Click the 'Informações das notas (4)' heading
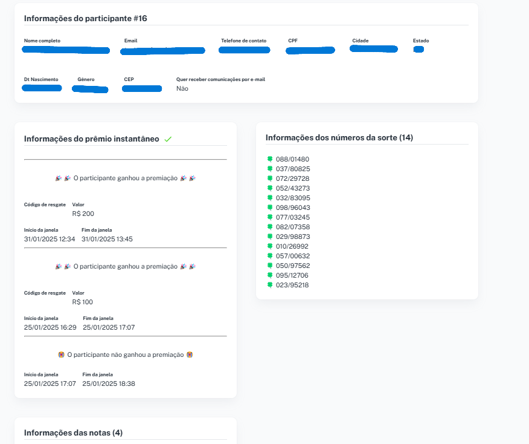The width and height of the screenshot is (529, 444). 73,433
